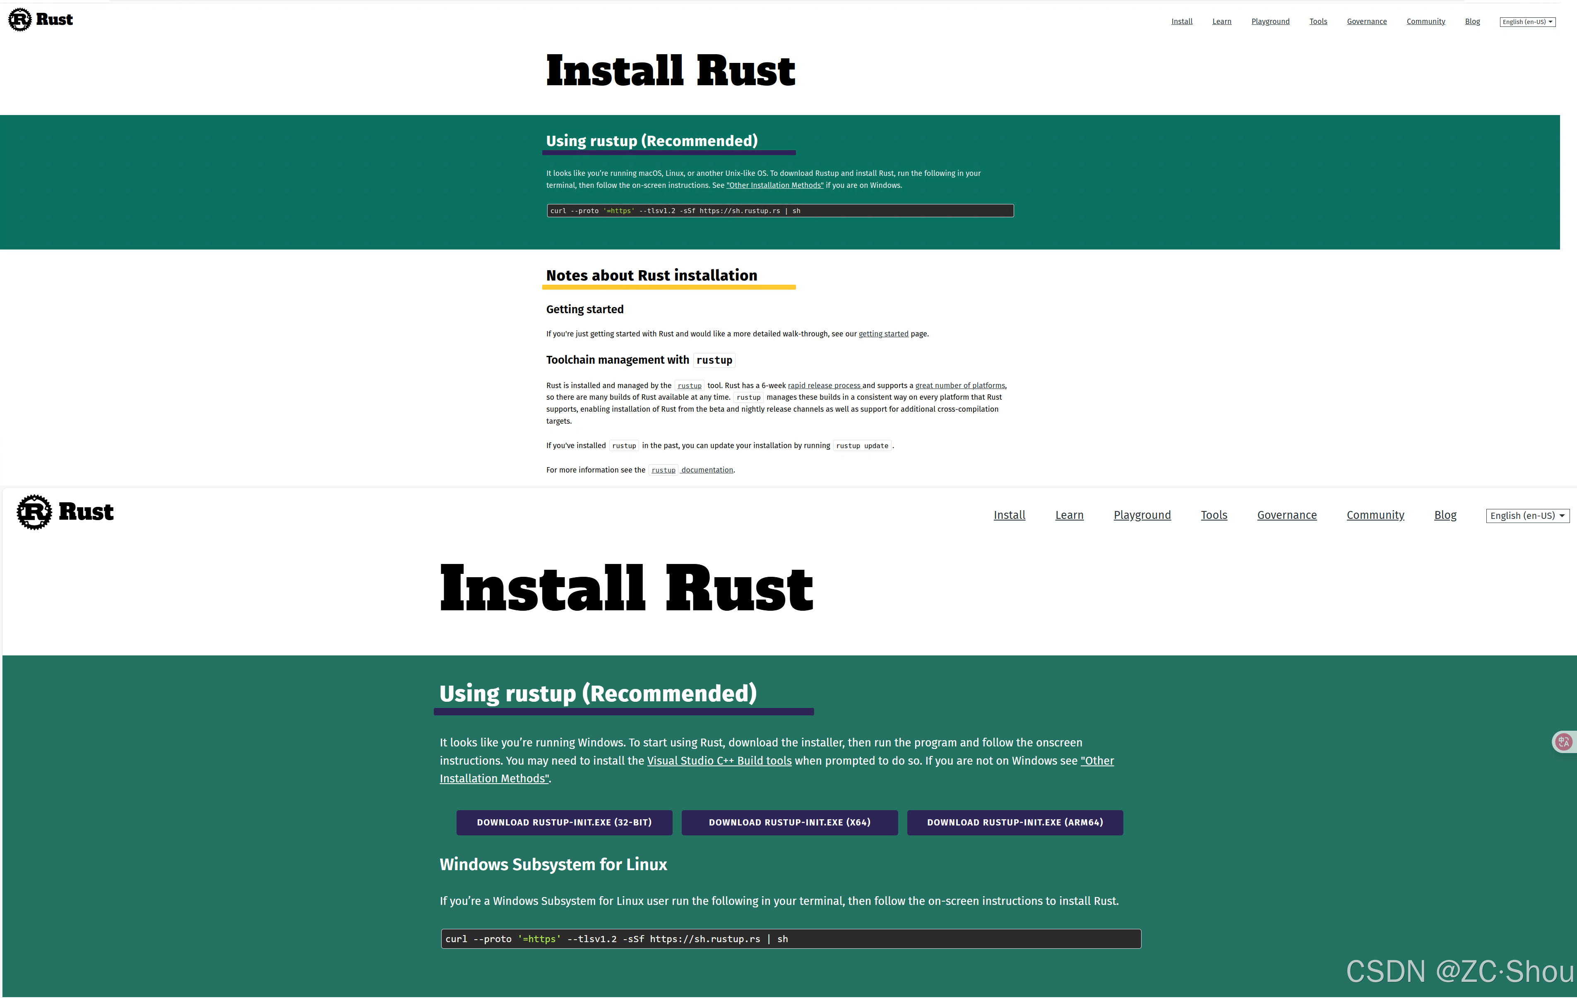Follow the getting started page link
The height and width of the screenshot is (998, 1577).
coord(883,334)
